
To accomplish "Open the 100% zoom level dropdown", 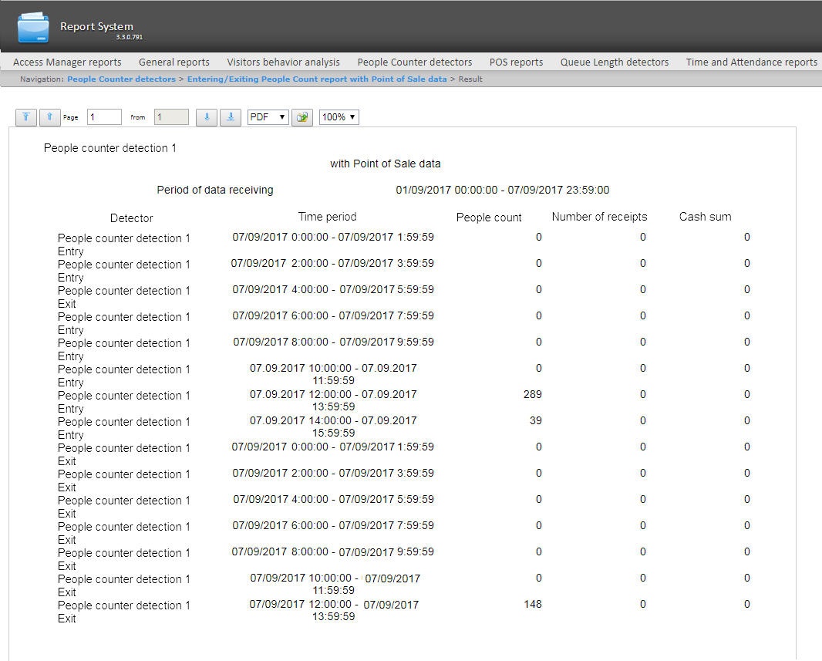I will click(x=339, y=117).
